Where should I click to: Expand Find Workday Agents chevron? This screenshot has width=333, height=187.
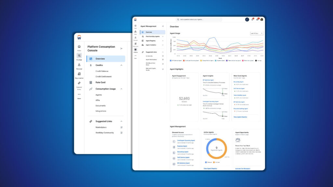pyautogui.click(x=163, y=36)
